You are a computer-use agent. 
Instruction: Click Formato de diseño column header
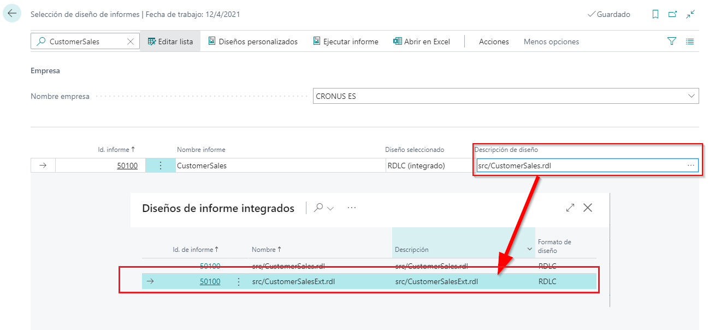pos(554,246)
